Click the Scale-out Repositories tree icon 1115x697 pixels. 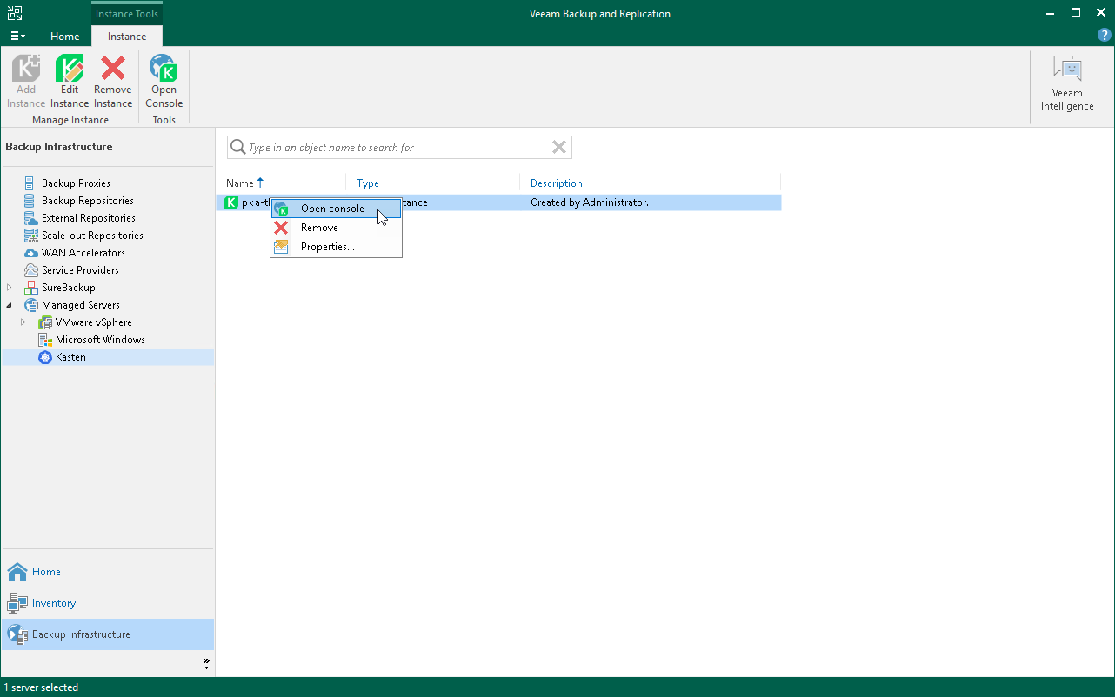coord(31,236)
